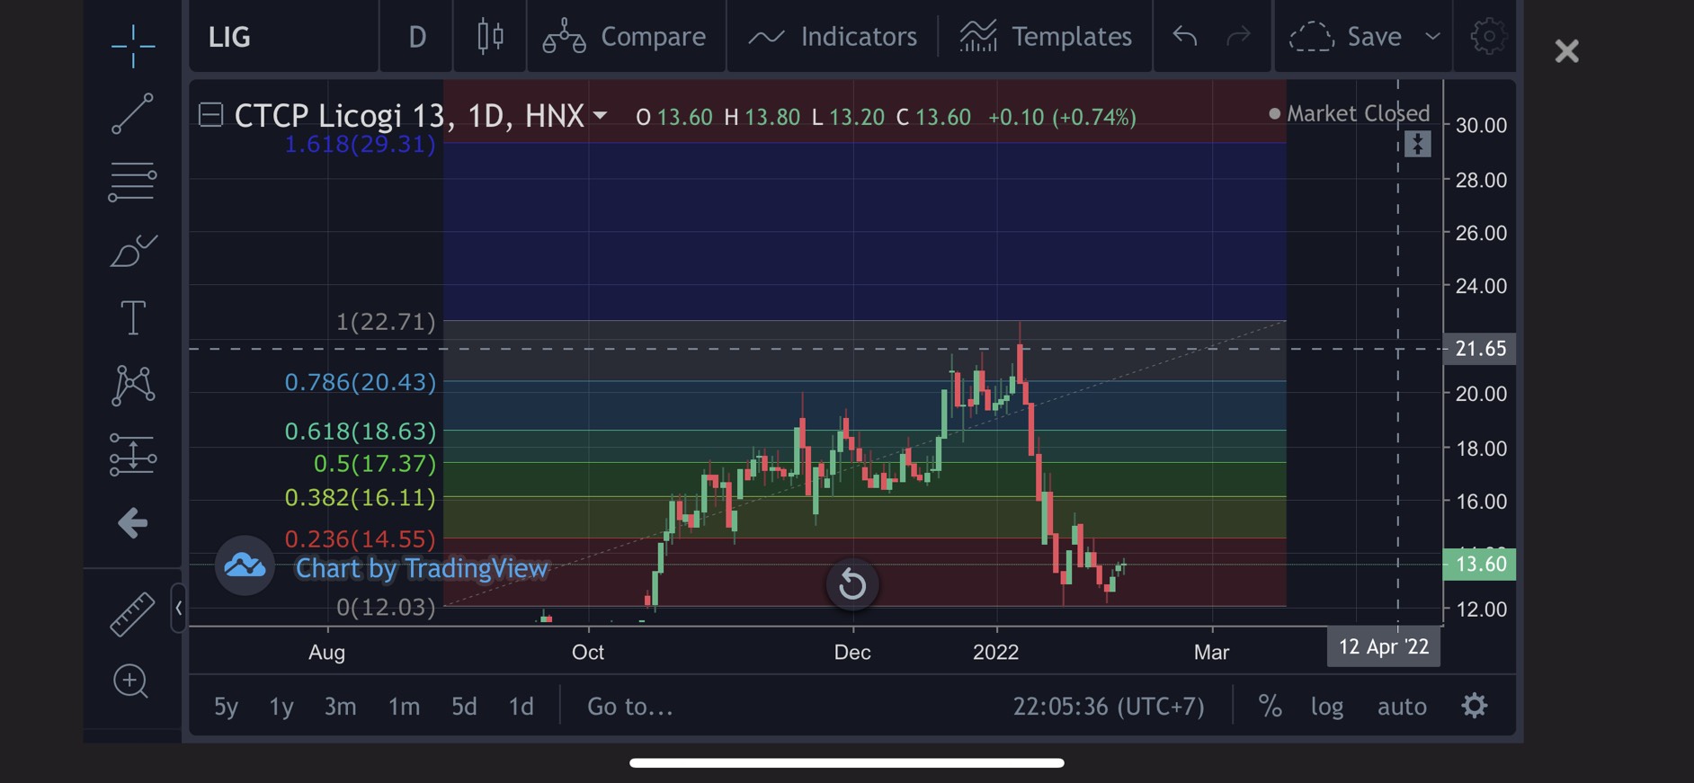1694x783 pixels.
Task: Toggle auto scale mode
Action: [1402, 706]
